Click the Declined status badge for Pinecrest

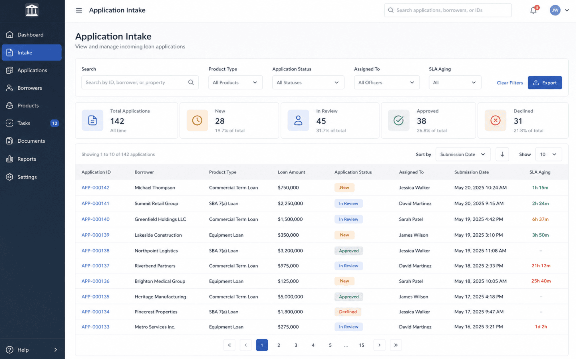point(348,312)
